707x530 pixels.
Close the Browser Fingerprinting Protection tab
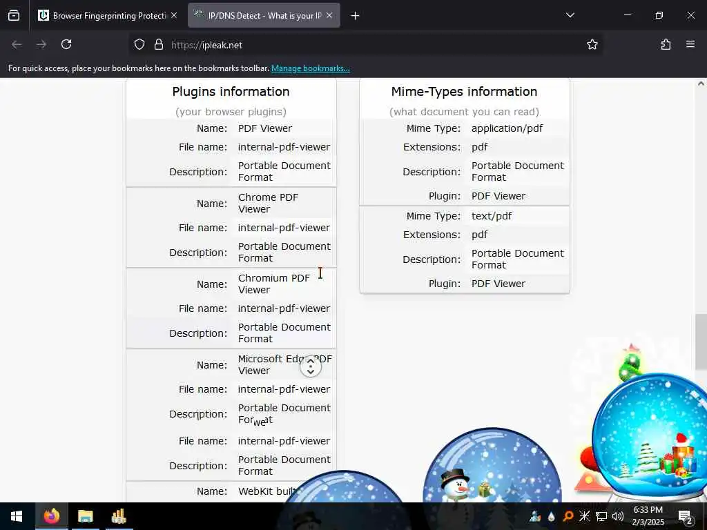click(x=174, y=15)
